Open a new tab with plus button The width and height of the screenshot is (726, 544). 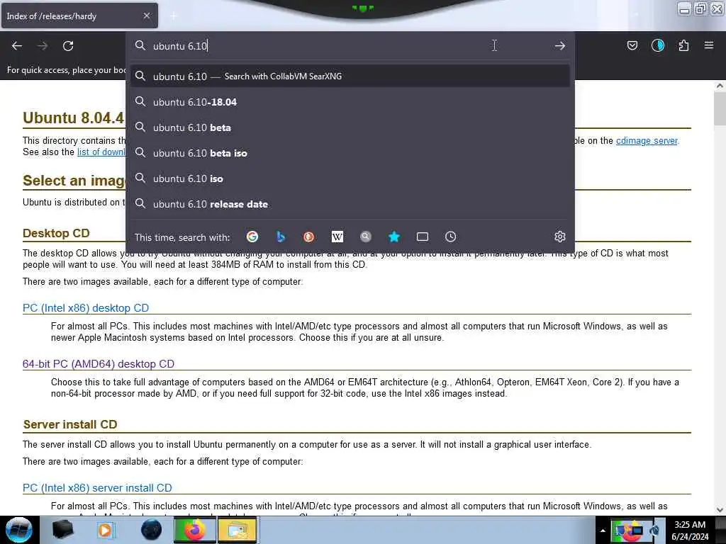[173, 16]
